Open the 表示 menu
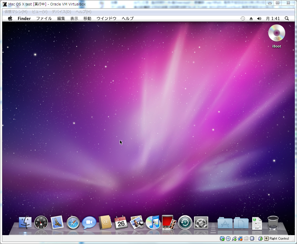This screenshot has height=244, width=297. tap(74, 18)
